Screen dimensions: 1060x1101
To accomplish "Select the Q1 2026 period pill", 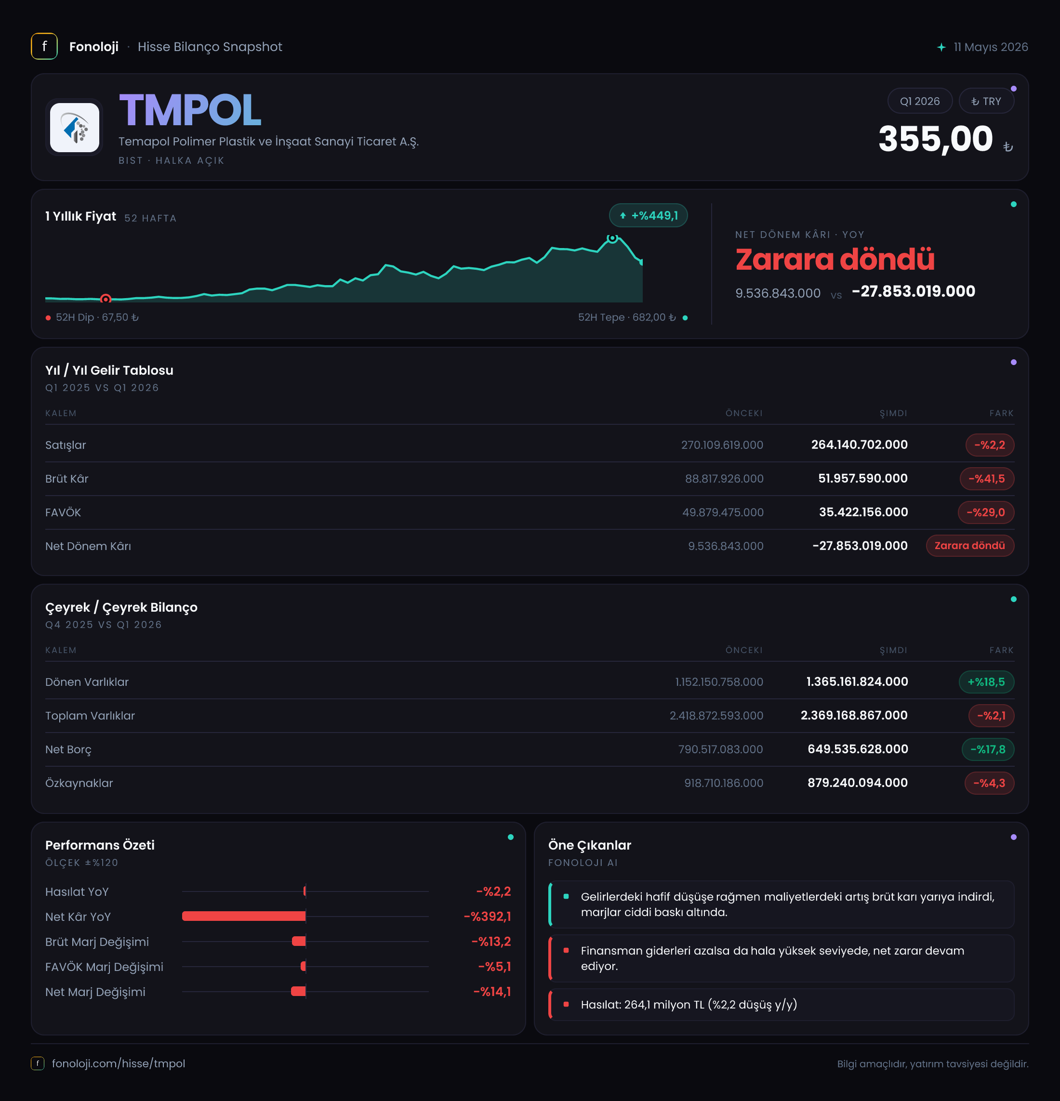I will (x=919, y=101).
